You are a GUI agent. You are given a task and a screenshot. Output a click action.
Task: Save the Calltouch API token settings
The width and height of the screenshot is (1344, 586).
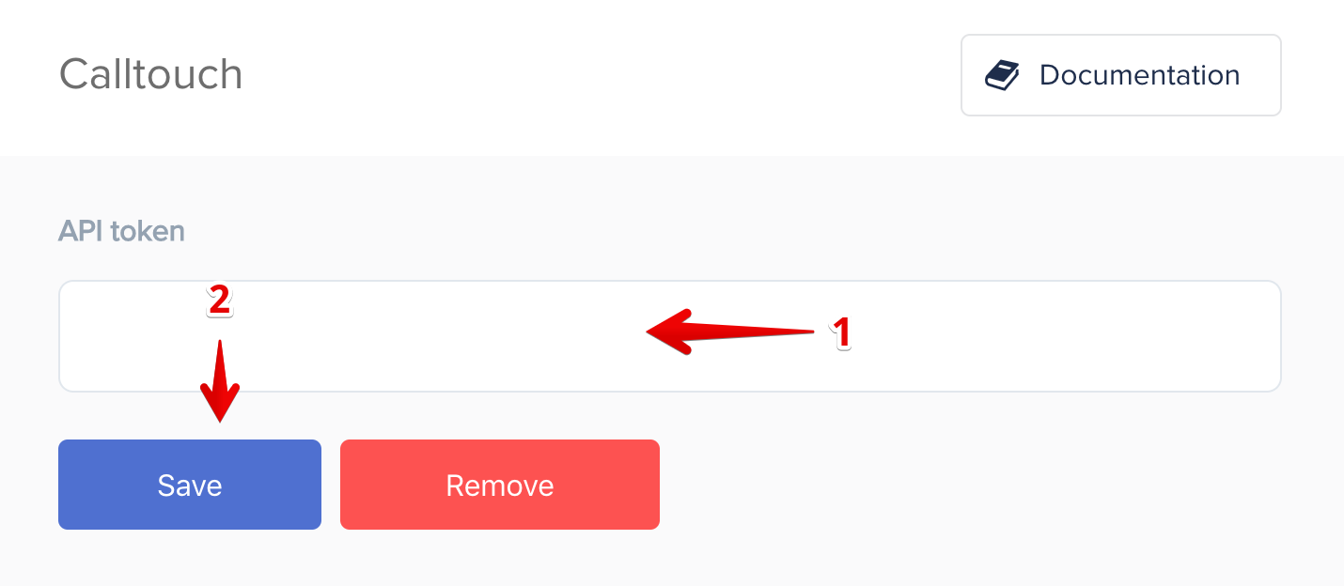click(190, 485)
